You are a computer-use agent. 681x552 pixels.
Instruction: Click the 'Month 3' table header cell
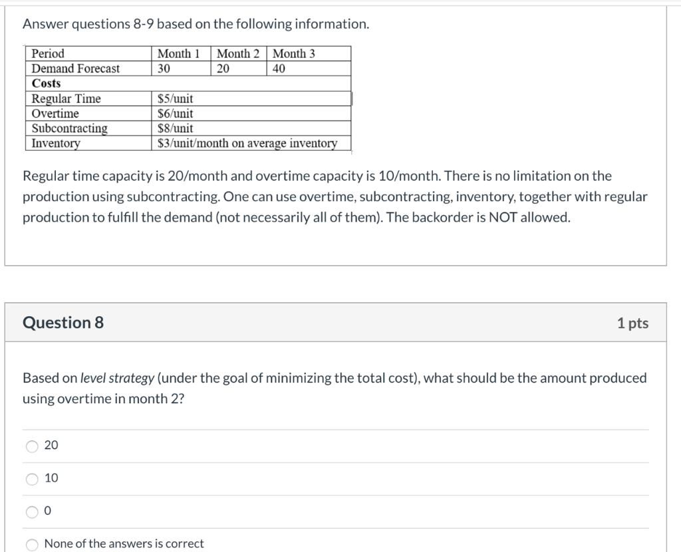291,54
